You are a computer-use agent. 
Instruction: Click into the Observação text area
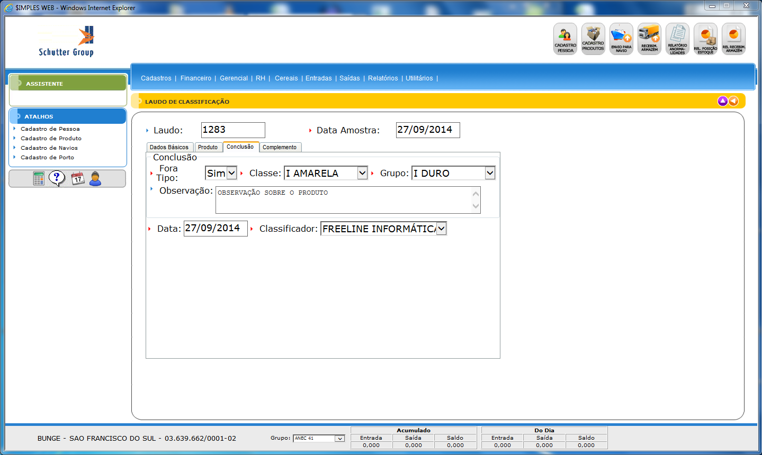[343, 200]
